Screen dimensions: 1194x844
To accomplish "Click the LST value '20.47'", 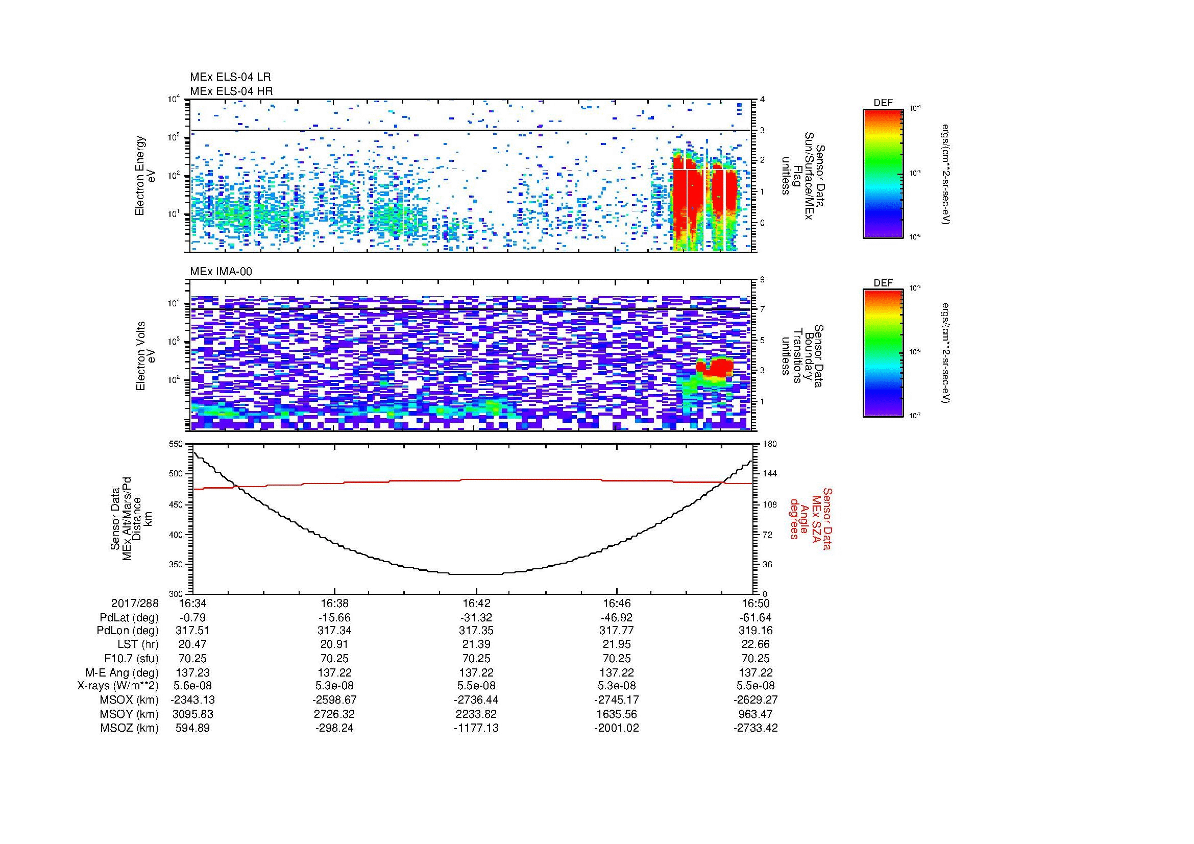I will [x=193, y=644].
